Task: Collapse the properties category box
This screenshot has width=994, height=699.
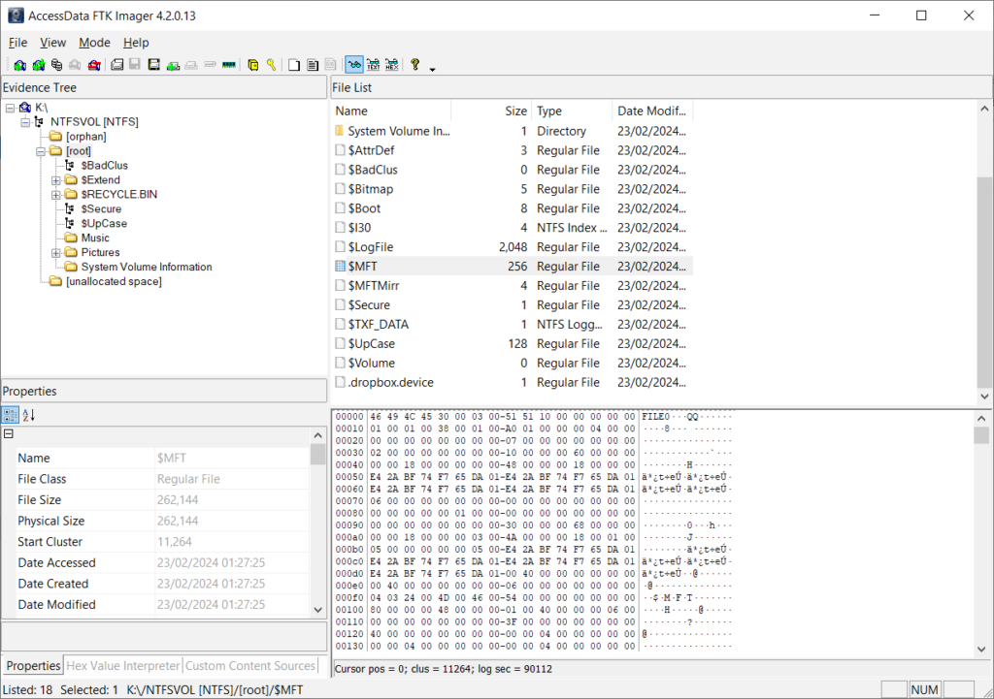Action: 8,434
